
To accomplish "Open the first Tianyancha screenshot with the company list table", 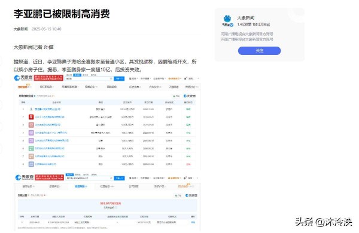I will [x=107, y=122].
